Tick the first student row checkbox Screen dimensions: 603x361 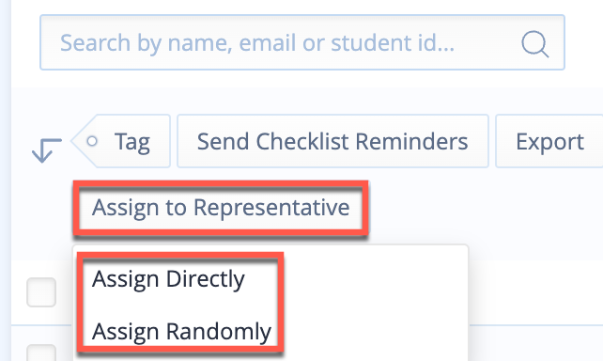(41, 292)
